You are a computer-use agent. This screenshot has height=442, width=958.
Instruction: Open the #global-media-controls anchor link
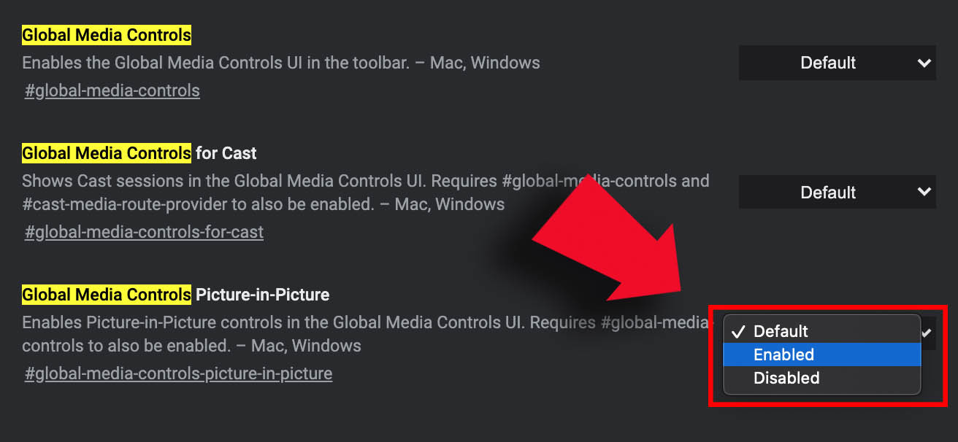click(x=112, y=90)
